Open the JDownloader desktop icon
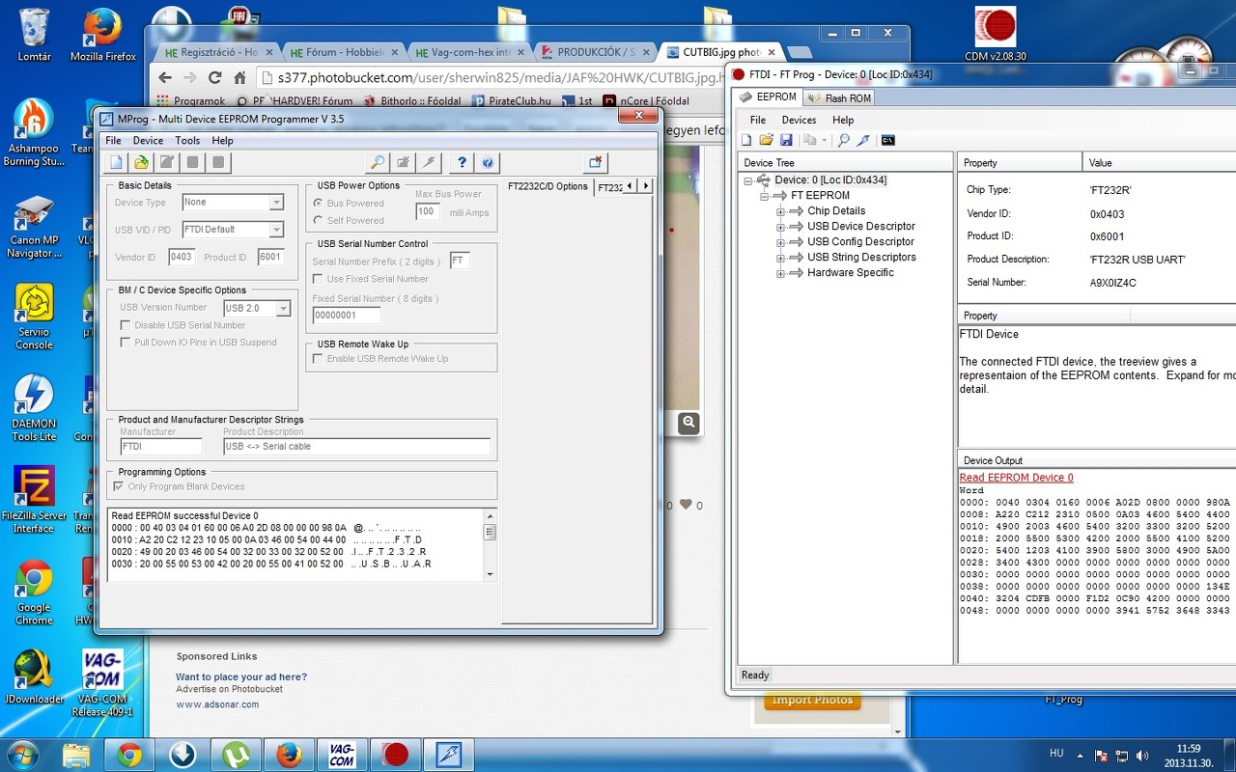Viewport: 1236px width, 772px height. point(35,675)
